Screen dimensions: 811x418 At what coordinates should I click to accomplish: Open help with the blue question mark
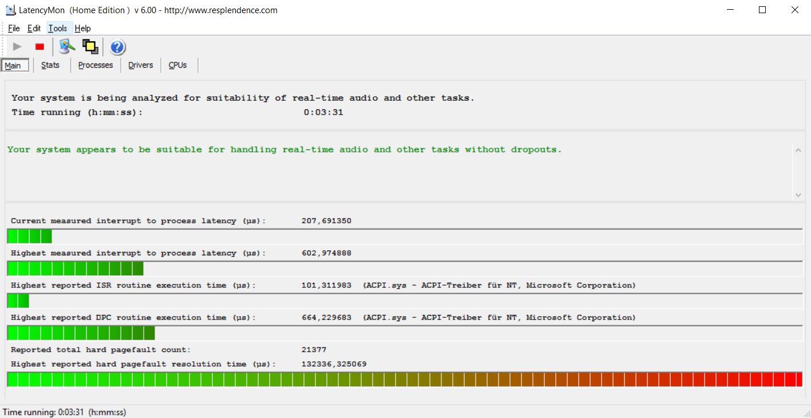(x=117, y=47)
